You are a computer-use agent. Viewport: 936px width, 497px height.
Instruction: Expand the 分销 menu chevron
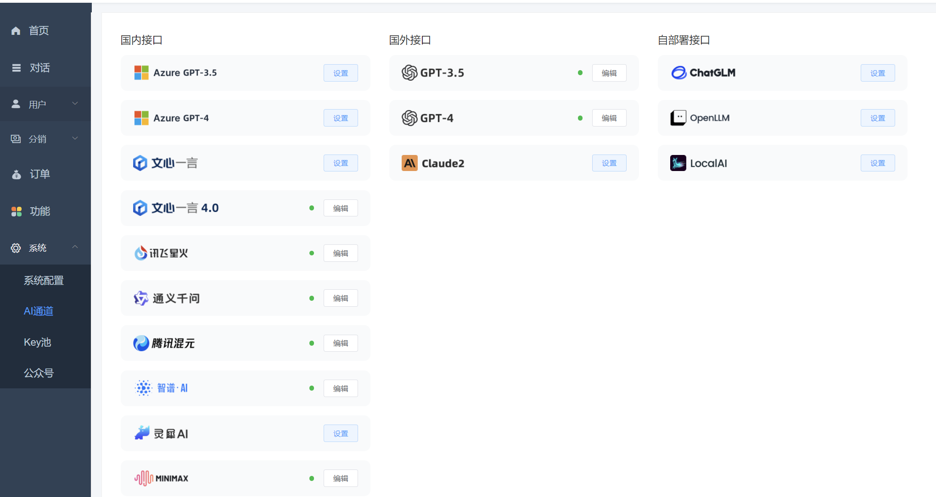click(x=75, y=138)
